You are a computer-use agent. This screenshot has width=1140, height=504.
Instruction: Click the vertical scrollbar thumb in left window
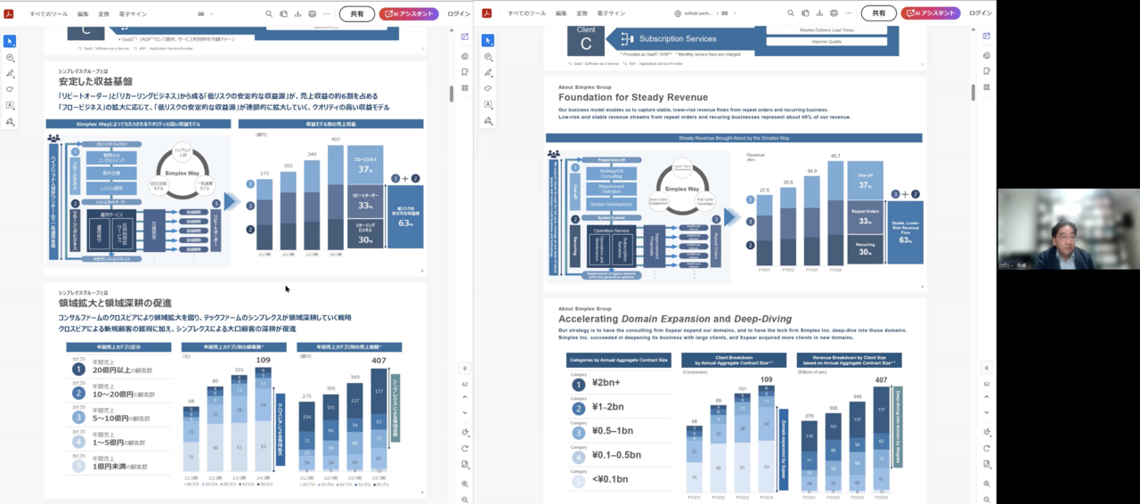(452, 93)
